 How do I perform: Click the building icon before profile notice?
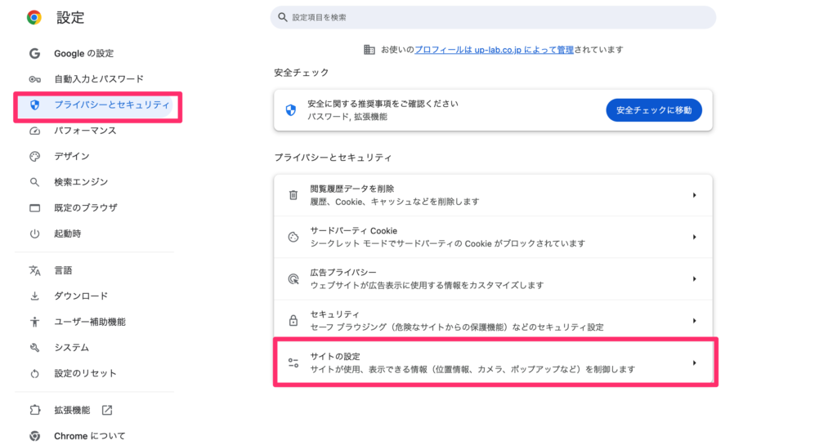[x=369, y=50]
